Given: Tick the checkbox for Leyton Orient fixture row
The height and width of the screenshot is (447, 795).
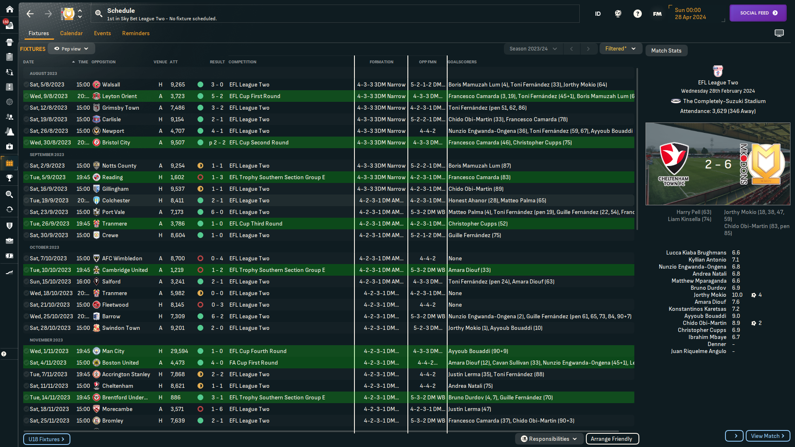Looking at the screenshot, I should [x=26, y=96].
